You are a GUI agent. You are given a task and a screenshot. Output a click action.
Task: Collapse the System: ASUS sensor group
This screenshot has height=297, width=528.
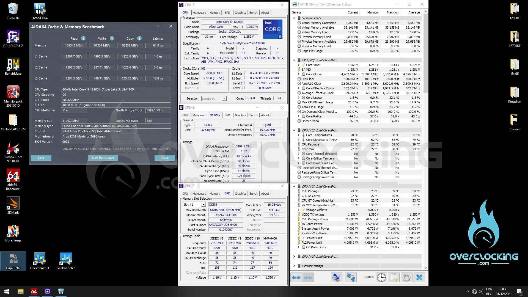[x=294, y=18]
